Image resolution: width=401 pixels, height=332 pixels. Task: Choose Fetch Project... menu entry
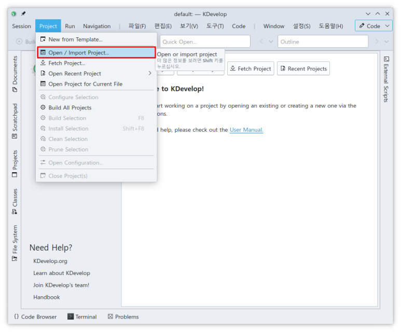pos(96,63)
